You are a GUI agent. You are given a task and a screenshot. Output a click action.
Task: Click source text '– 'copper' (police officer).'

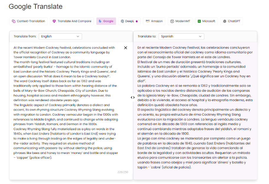(x=33, y=158)
